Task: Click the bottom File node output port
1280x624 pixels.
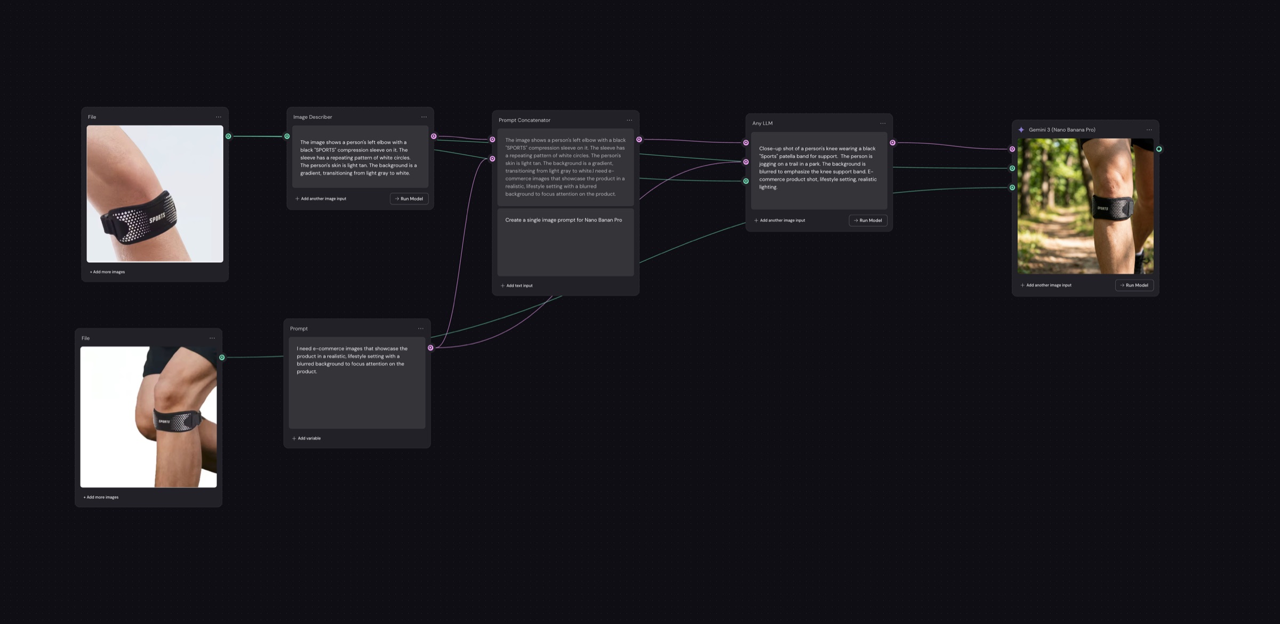Action: pos(222,358)
